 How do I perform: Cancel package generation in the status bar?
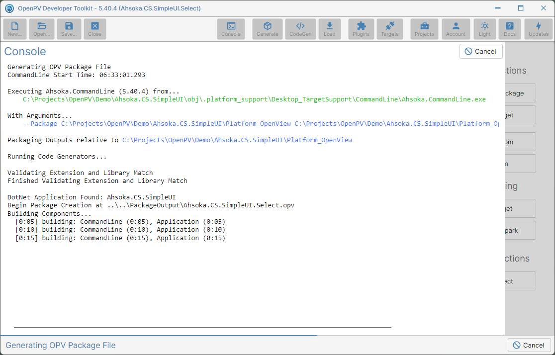[x=529, y=345]
